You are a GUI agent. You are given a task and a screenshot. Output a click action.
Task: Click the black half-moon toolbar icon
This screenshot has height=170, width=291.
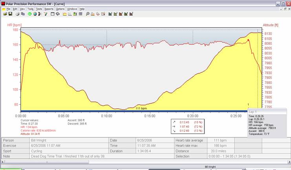[39, 14]
